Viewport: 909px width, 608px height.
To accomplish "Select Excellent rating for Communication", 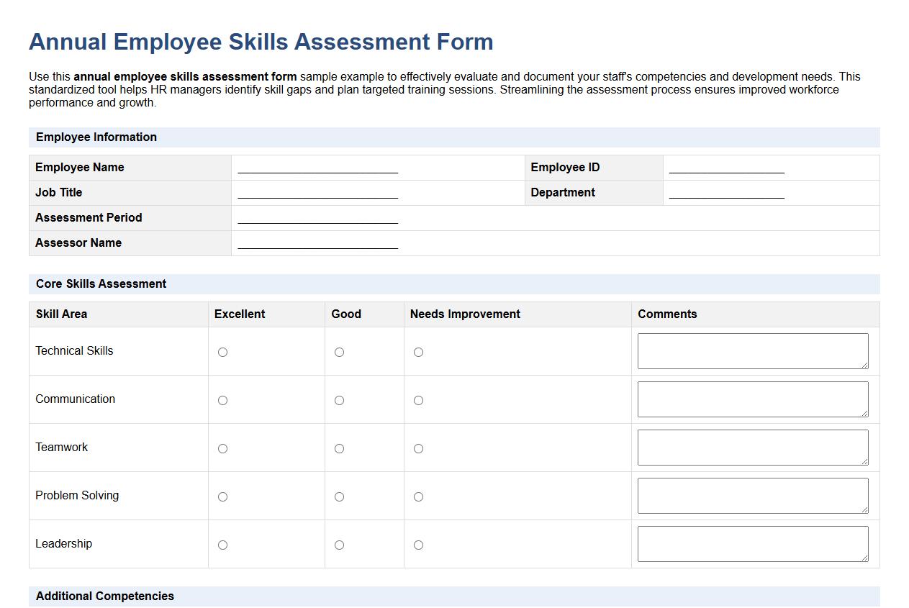I will (222, 400).
